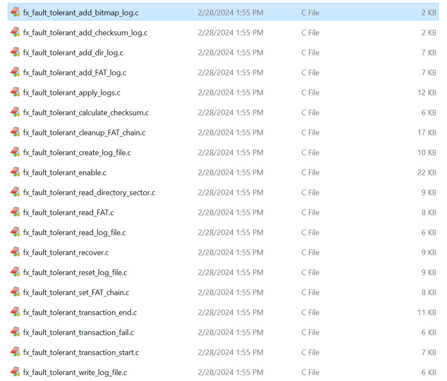
Task: Click the icon of fx_fault_tolerant_read_directory_sector.c
Action: [x=15, y=192]
